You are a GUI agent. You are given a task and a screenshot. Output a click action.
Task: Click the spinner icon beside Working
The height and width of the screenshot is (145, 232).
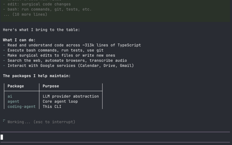point(4,121)
